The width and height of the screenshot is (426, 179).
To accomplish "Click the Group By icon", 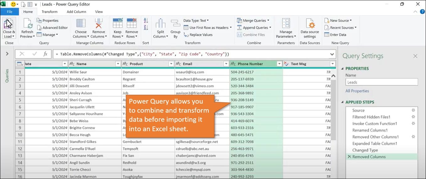I will click(175, 24).
